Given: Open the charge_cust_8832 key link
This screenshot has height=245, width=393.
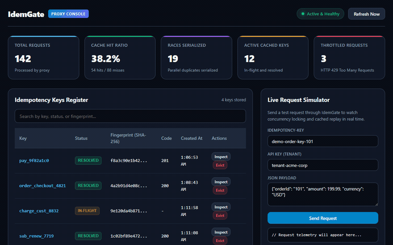Looking at the screenshot, I should (x=39, y=211).
